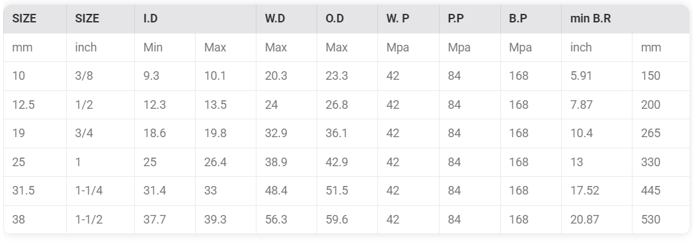Viewport: 694px width, 244px height.
Task: Select the 59.6 O.D value
Action: click(x=347, y=220)
